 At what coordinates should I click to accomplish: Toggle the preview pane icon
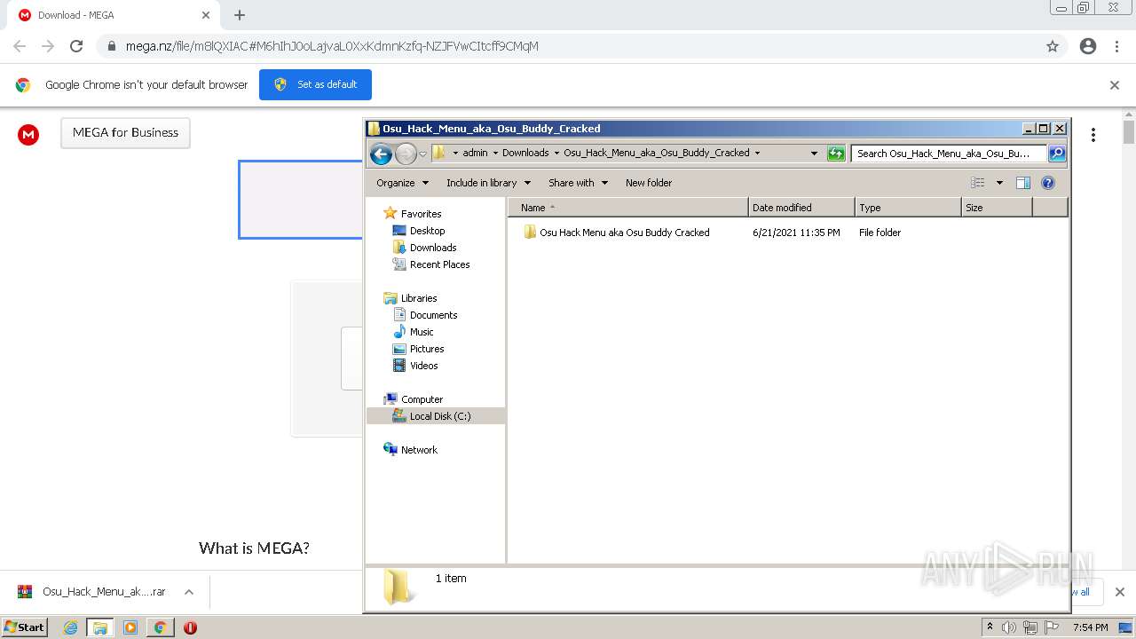(1023, 183)
